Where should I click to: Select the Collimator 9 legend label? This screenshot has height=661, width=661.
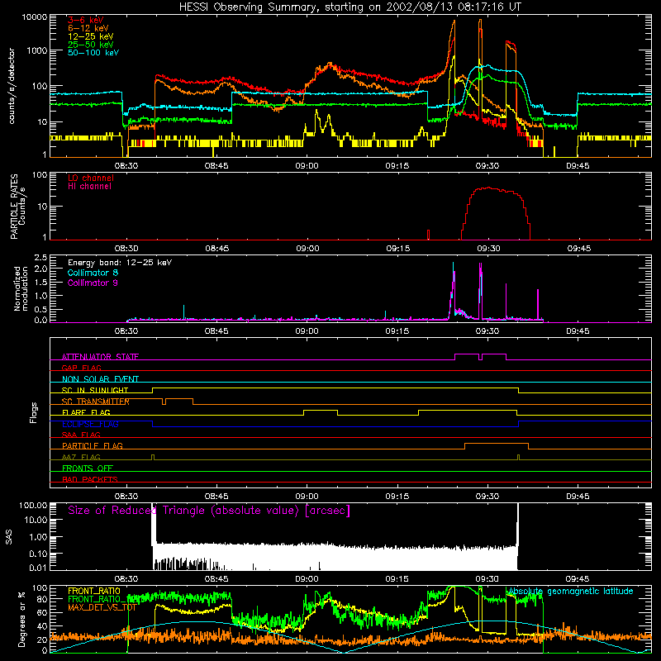click(93, 283)
